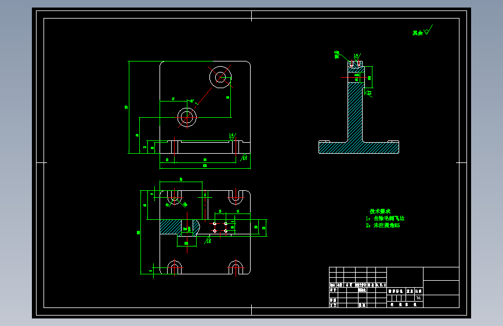Image resolution: width=503 pixels, height=326 pixels.
Task: Click roughness symbol under front view bottom-right corner
Action: [244, 157]
